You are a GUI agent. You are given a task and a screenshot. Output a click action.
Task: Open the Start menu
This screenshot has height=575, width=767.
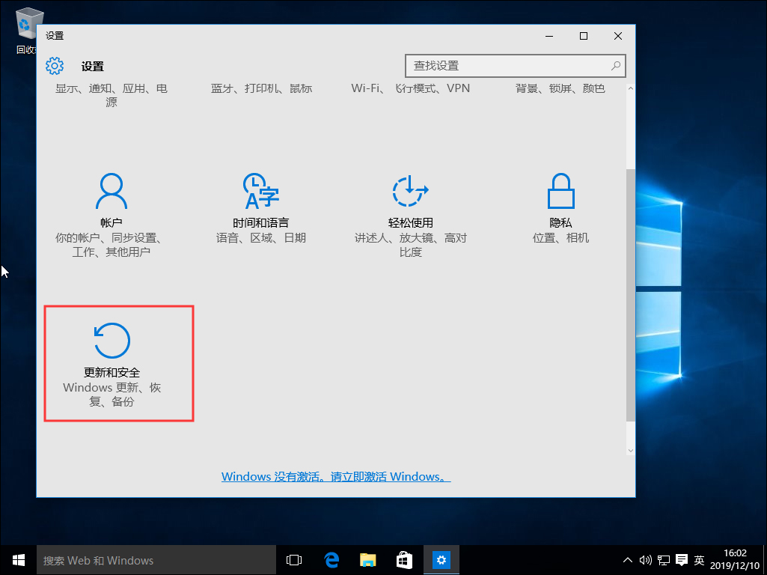pyautogui.click(x=18, y=559)
